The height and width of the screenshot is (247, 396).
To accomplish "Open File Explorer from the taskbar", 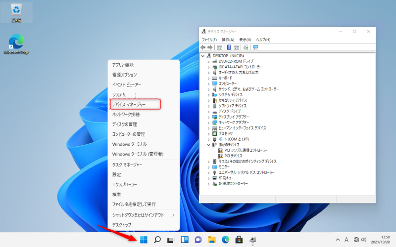I will (x=212, y=240).
